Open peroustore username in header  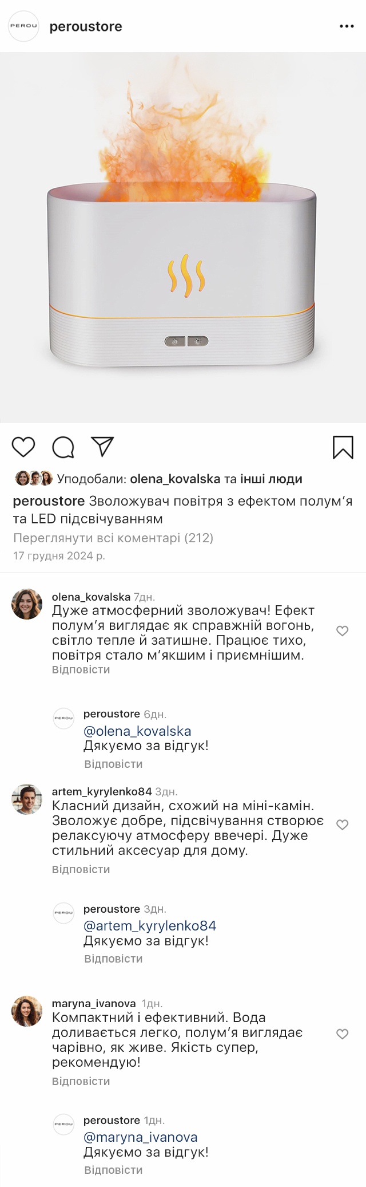[x=86, y=27]
